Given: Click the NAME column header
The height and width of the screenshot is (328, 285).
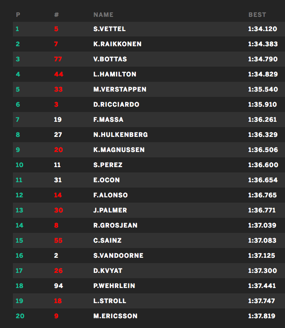Looking at the screenshot, I should pyautogui.click(x=103, y=15).
